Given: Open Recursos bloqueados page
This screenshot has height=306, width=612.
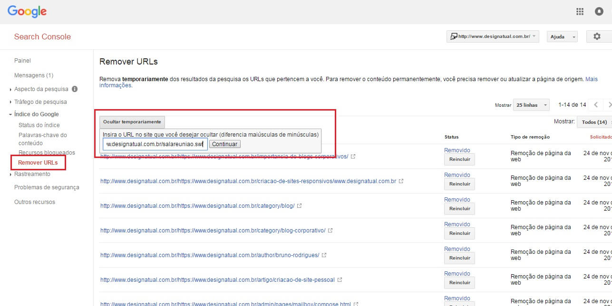Looking at the screenshot, I should [x=47, y=153].
